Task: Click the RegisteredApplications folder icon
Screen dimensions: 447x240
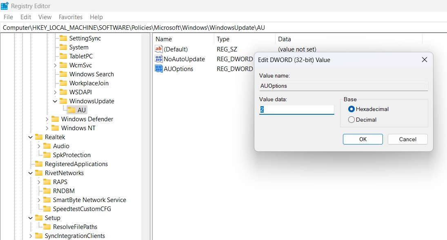Action: [39, 164]
